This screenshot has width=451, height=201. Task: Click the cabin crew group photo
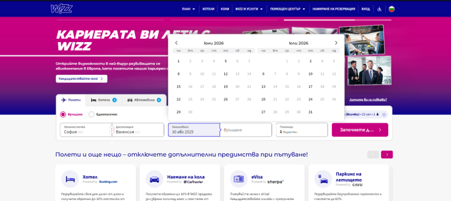click(370, 70)
